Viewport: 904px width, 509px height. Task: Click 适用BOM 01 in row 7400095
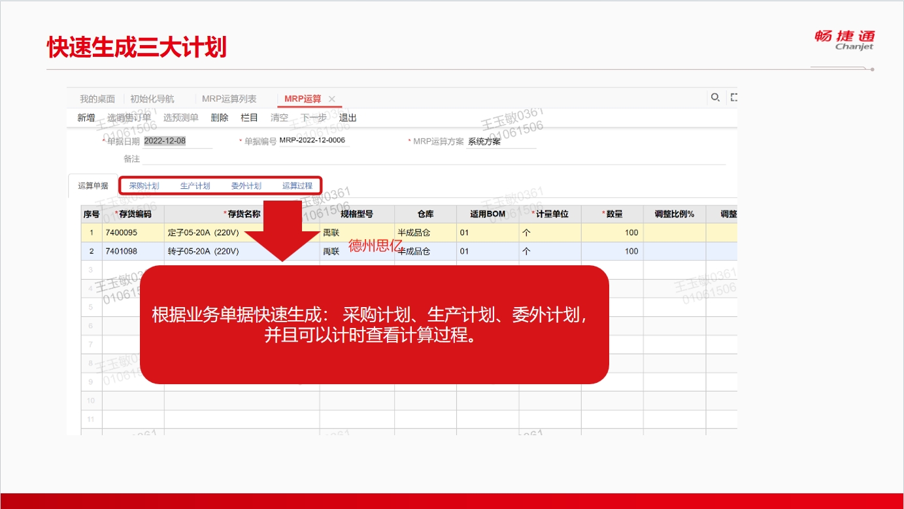coord(488,233)
